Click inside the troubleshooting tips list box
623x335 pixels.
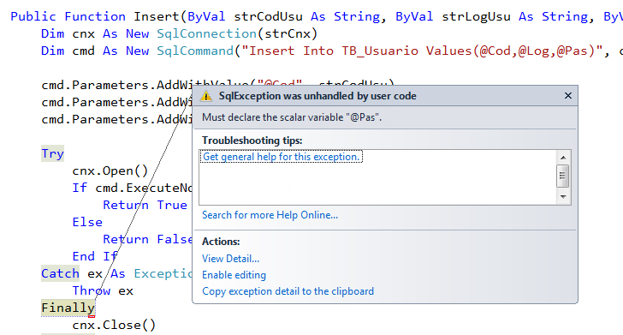click(378, 183)
